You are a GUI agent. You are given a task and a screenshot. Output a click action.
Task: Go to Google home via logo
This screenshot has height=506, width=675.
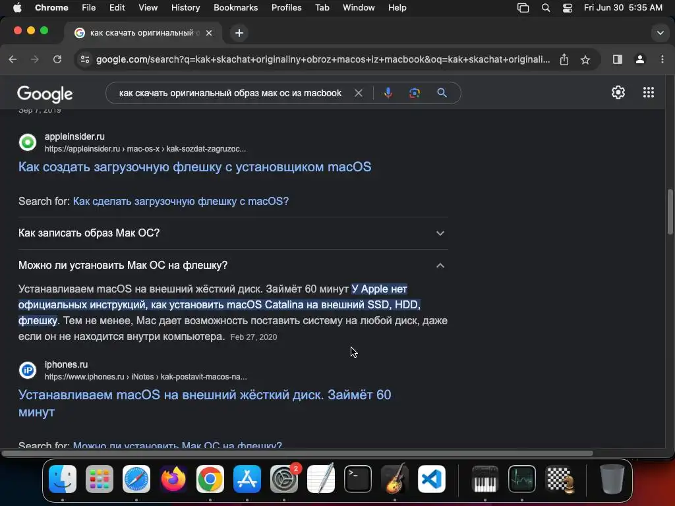click(45, 94)
